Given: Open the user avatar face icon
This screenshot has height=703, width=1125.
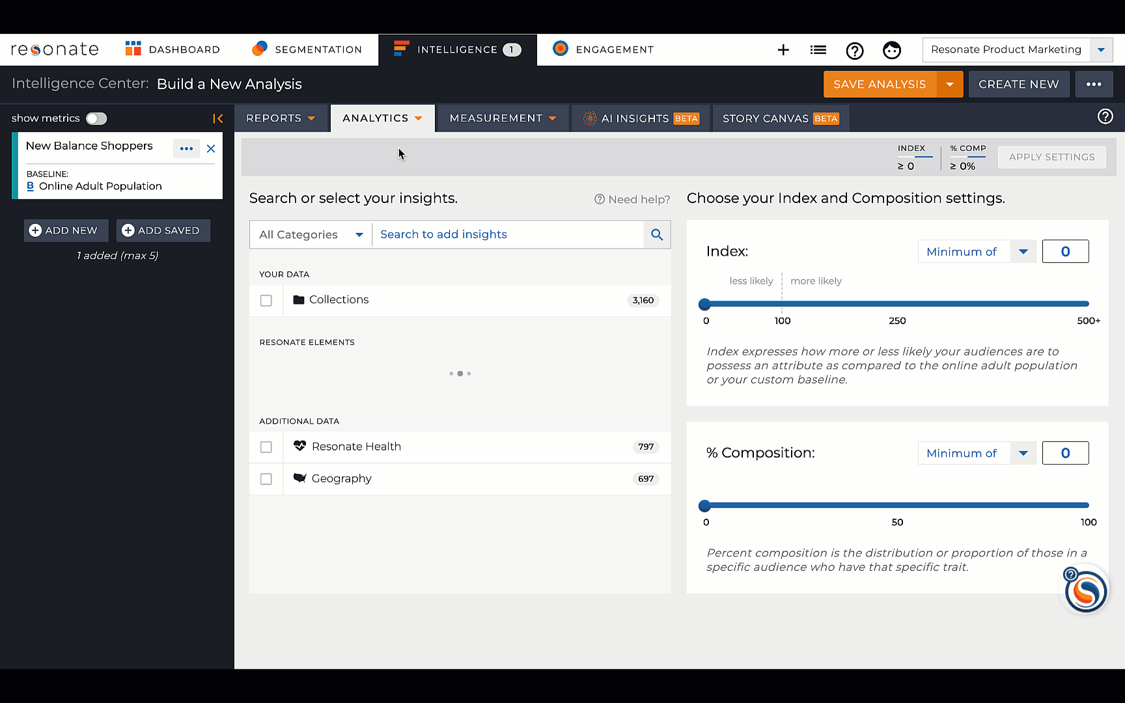Looking at the screenshot, I should (x=891, y=50).
